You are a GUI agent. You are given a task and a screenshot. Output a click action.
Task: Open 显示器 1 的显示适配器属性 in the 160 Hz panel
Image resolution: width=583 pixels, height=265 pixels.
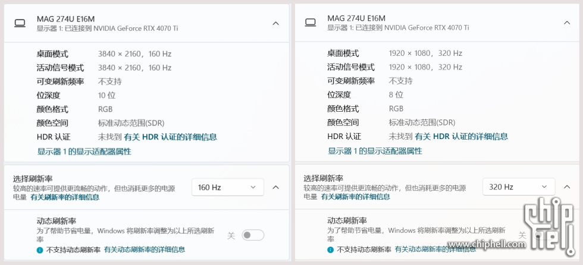tap(84, 152)
